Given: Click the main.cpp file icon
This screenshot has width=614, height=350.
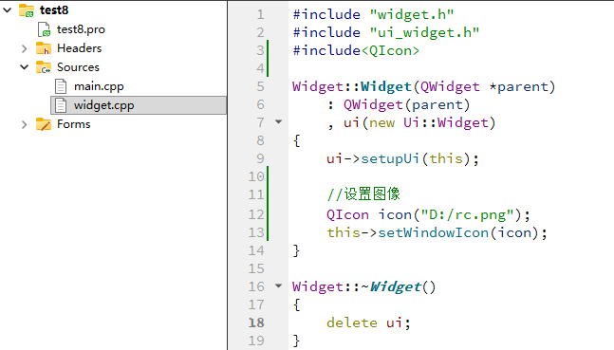Looking at the screenshot, I should pos(61,86).
